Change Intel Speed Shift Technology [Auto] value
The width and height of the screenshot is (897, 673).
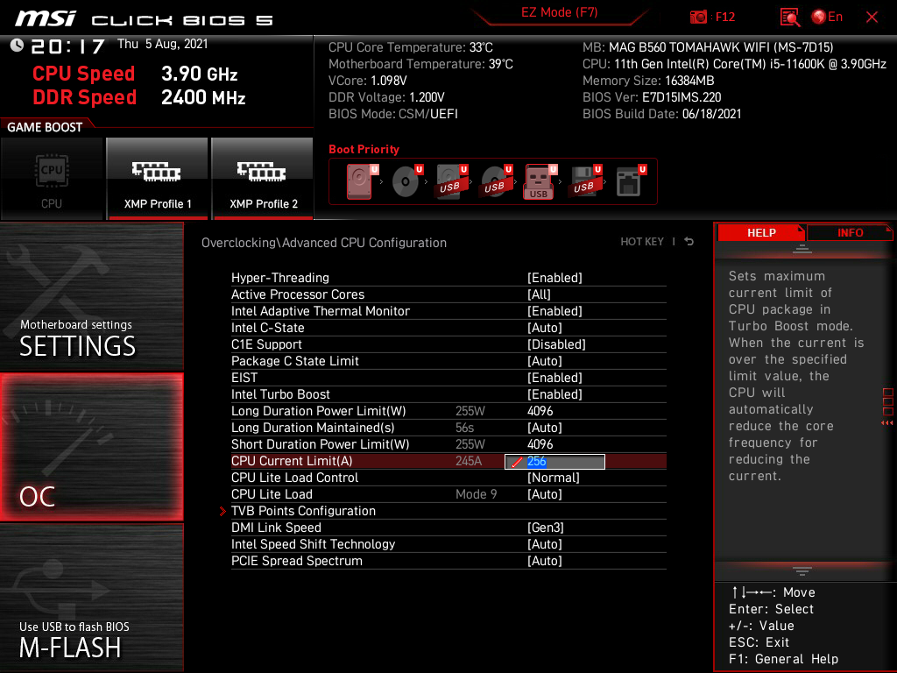(x=544, y=543)
